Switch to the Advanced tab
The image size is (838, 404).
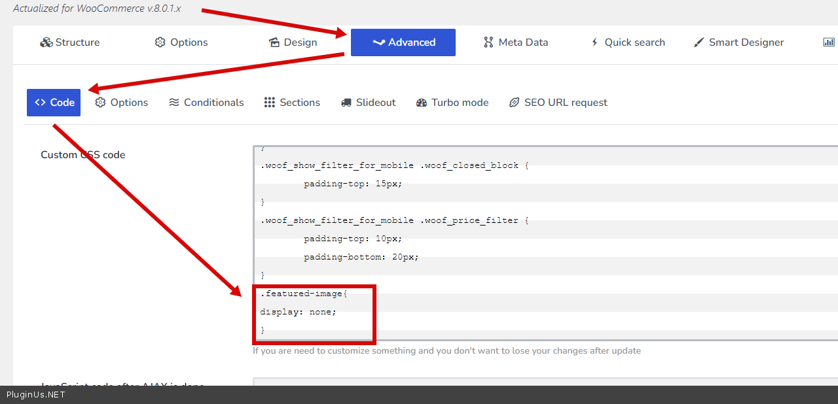[403, 42]
